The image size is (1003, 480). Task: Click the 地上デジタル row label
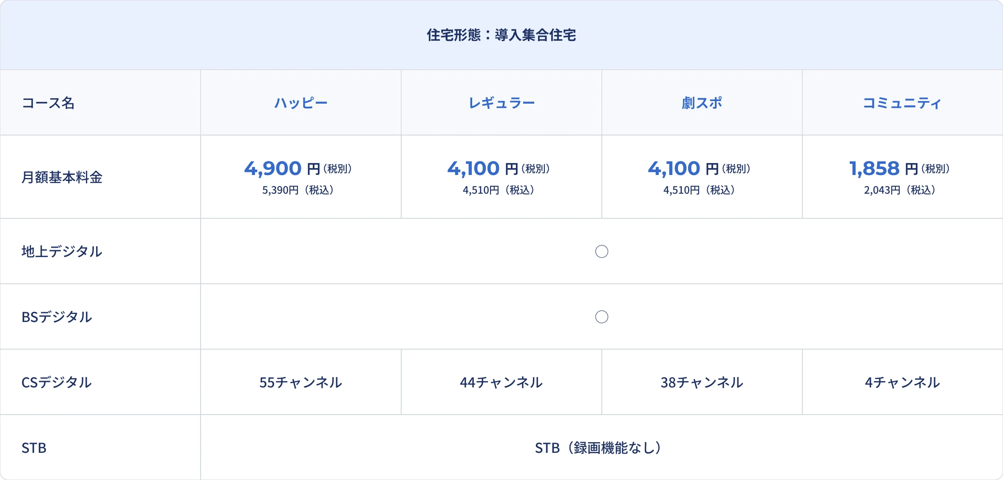click(62, 251)
